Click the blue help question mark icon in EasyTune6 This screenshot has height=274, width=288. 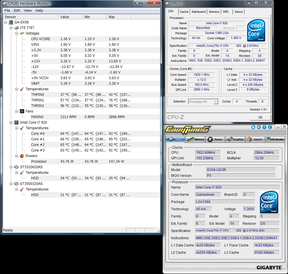[264, 127]
